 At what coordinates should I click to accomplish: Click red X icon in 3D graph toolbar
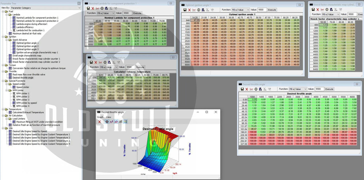coord(100,122)
